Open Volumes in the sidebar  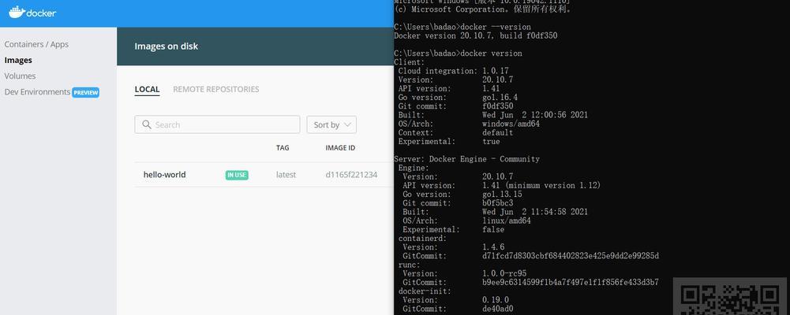tap(21, 76)
